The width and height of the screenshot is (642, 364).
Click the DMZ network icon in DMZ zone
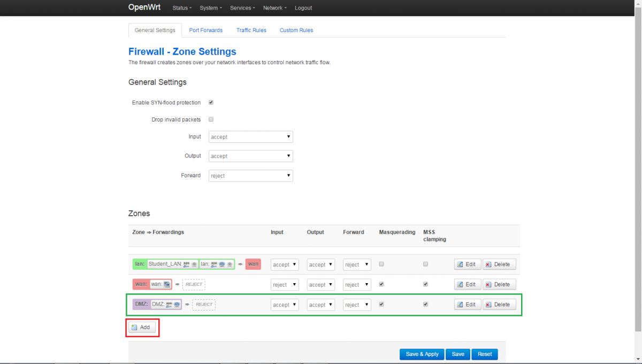(169, 304)
